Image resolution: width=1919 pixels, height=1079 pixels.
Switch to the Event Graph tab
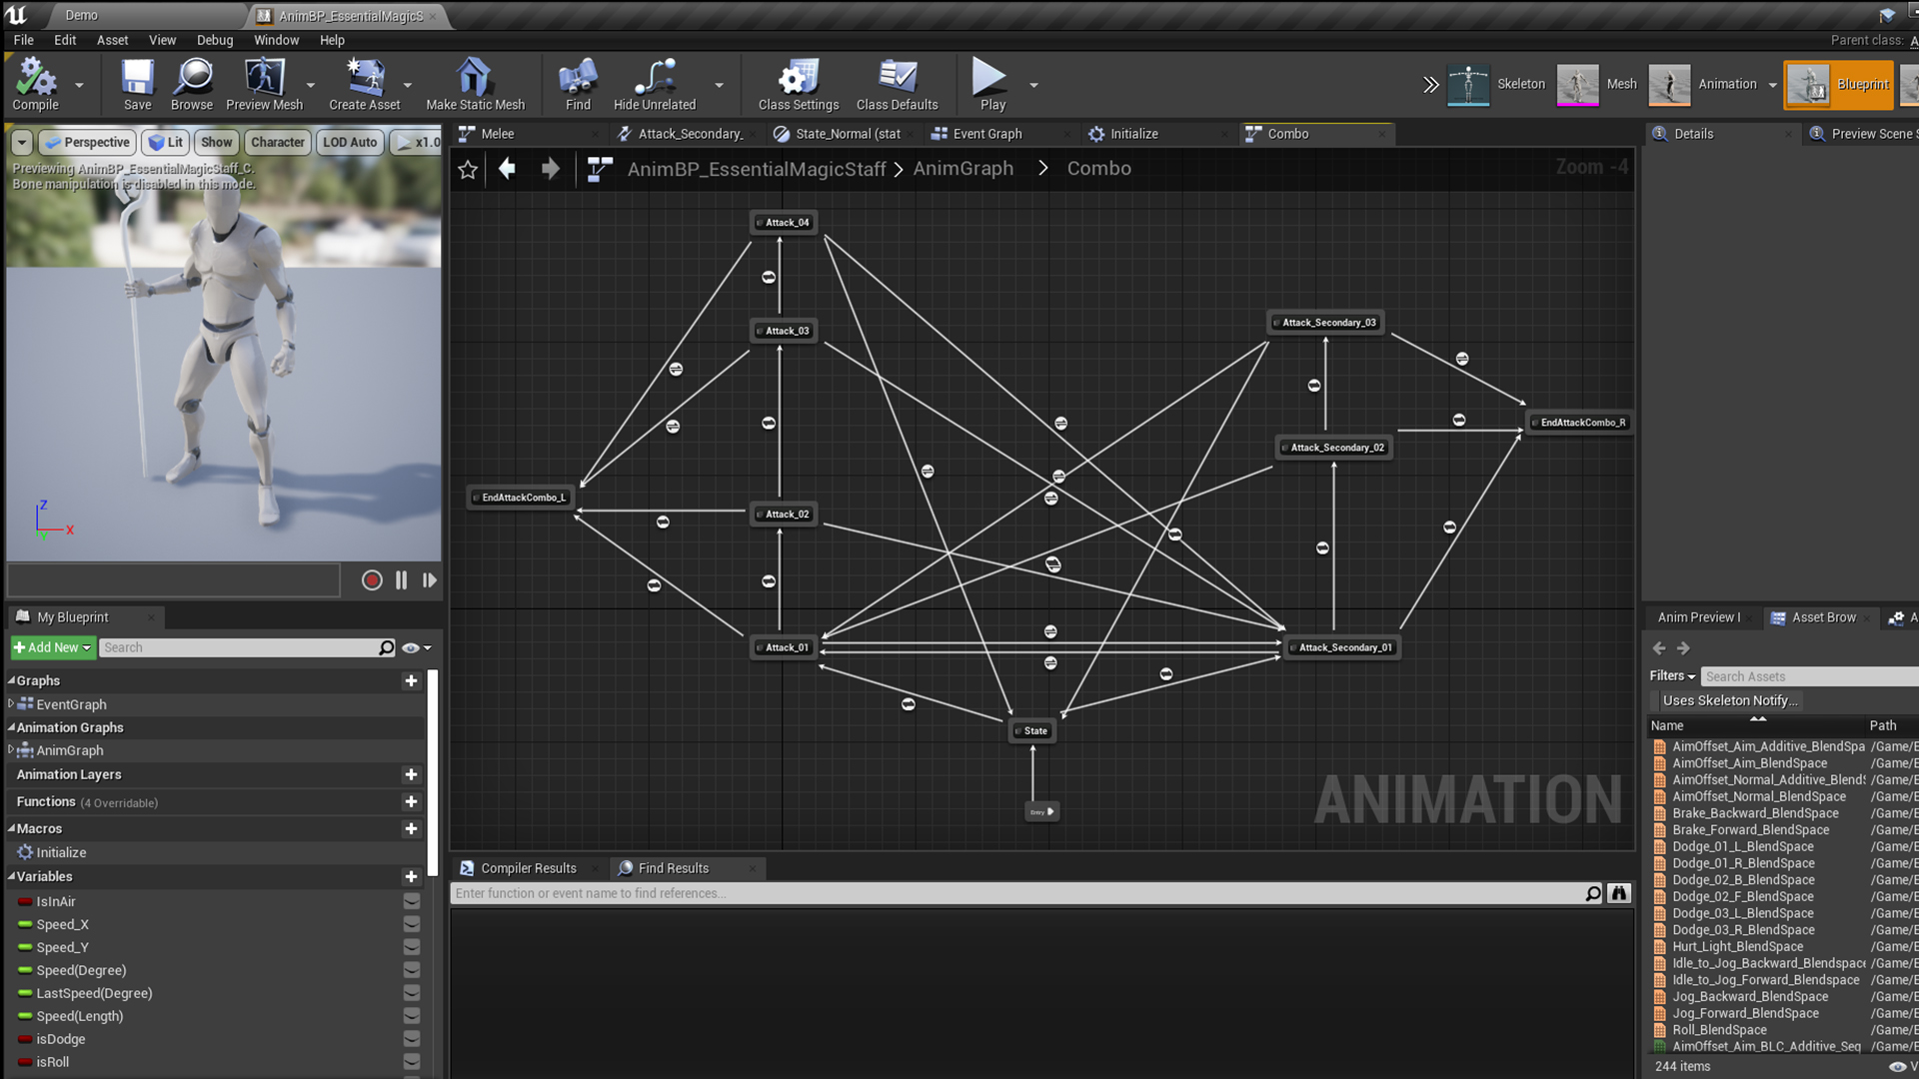click(986, 134)
